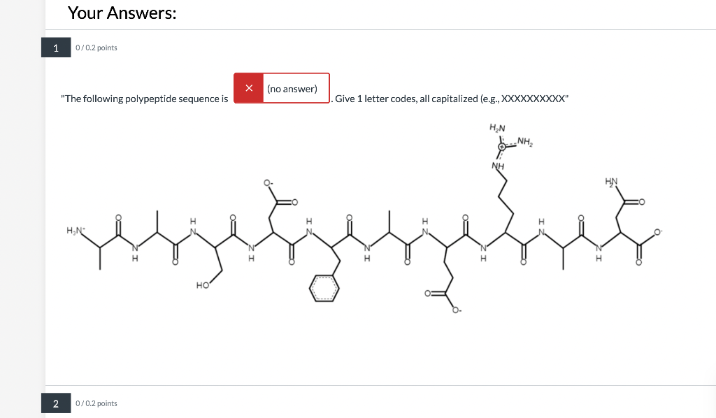Select question number 2 badge

pos(55,403)
